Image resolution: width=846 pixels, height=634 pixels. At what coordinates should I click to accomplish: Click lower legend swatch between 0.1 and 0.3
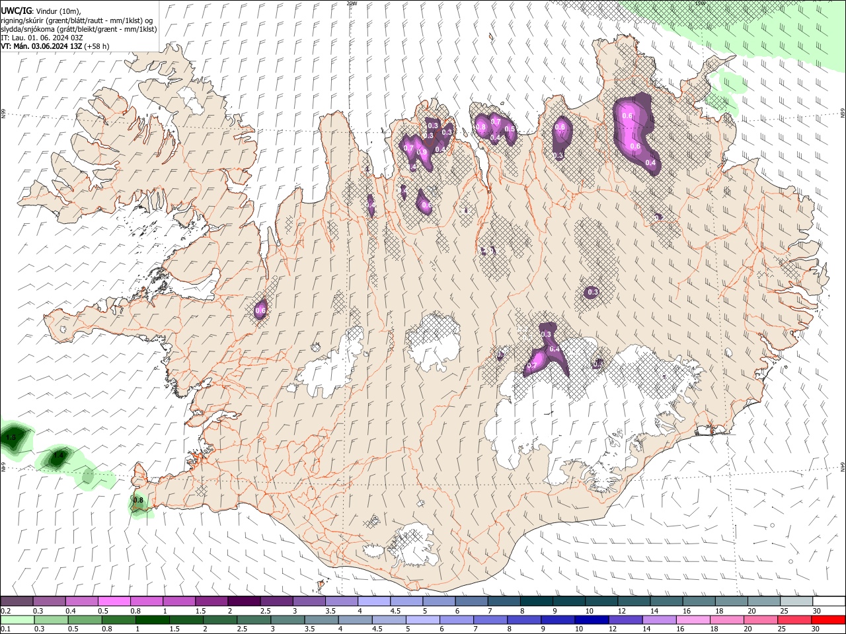click(17, 619)
